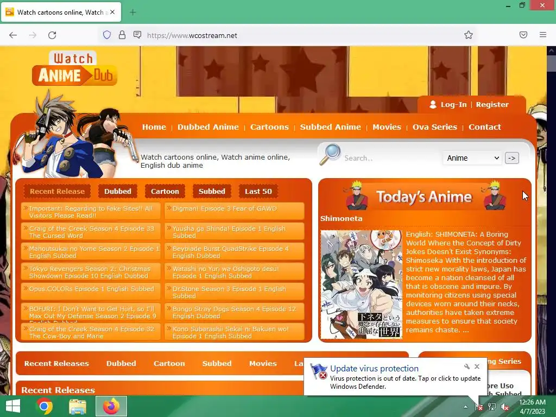Open the Windows Start menu

click(x=13, y=406)
